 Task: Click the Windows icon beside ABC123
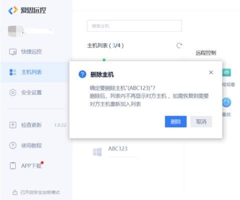[x=97, y=152]
